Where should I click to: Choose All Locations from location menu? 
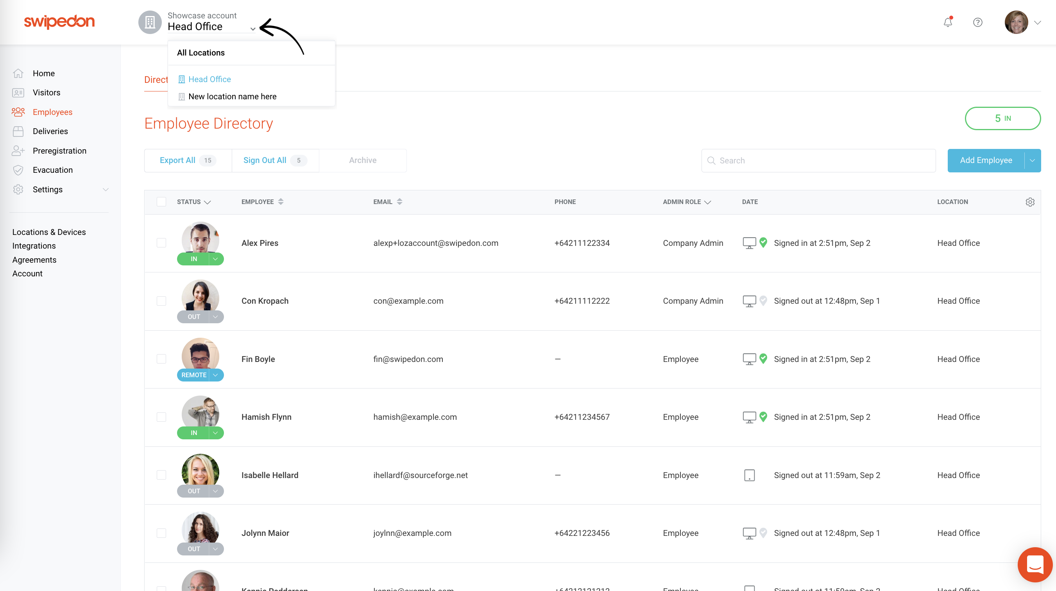201,52
